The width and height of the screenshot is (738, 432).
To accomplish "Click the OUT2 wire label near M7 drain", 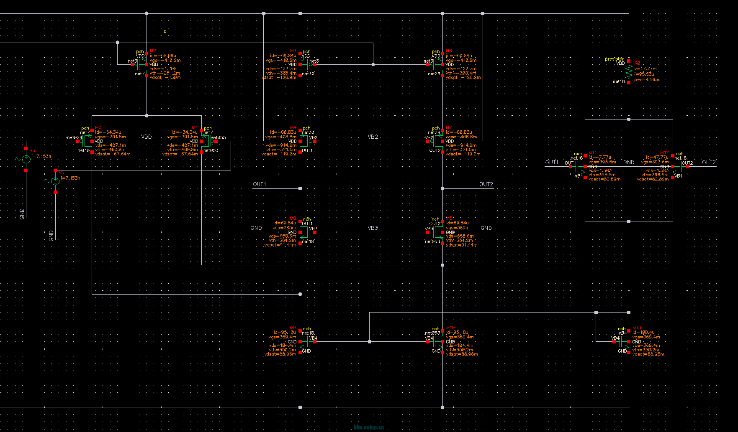I will pos(486,184).
